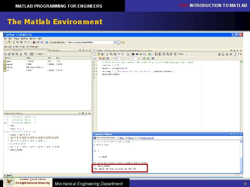Click the Video link in Command Window banner
Image resolution: width=250 pixels, height=187 pixels.
point(121,138)
